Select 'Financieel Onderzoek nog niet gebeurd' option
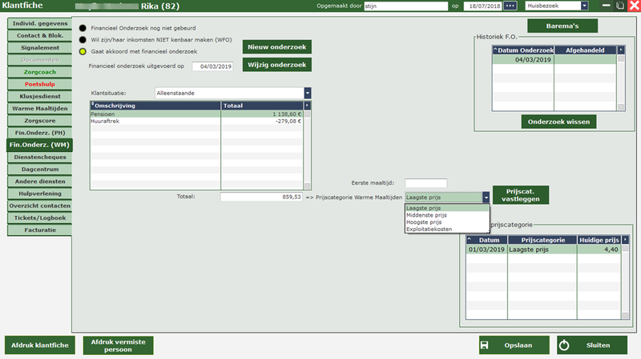This screenshot has height=359, width=641. click(83, 26)
